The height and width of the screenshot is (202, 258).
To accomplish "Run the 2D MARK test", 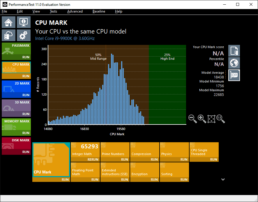I will [16, 95].
